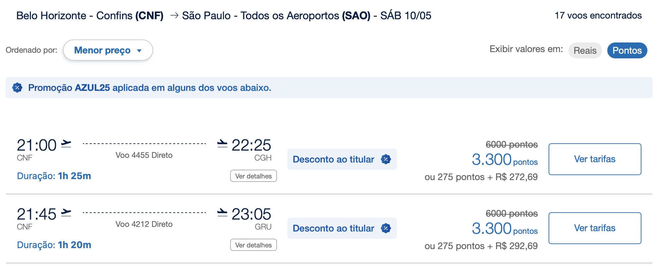Click Desconto ao titular tag on CGH flight
The image size is (657, 266).
(342, 159)
